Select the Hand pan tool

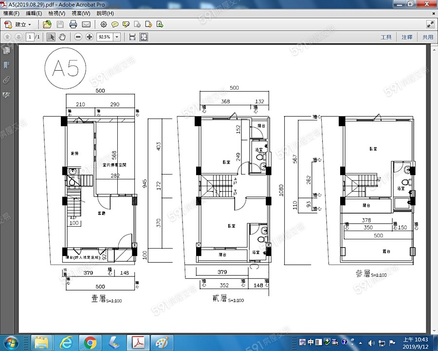(62, 37)
